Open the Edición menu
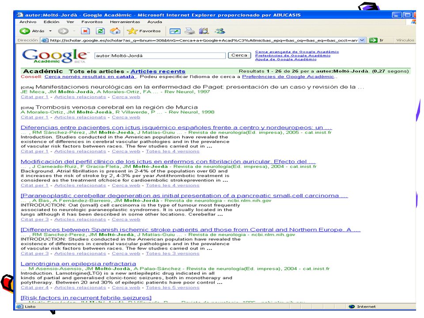This screenshot has width=424, height=318. click(51, 22)
